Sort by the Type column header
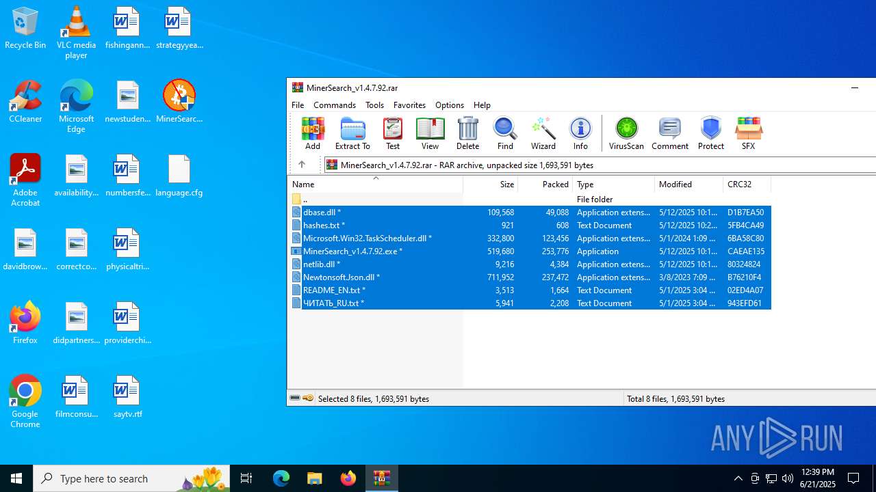Image resolution: width=876 pixels, height=492 pixels. [614, 184]
